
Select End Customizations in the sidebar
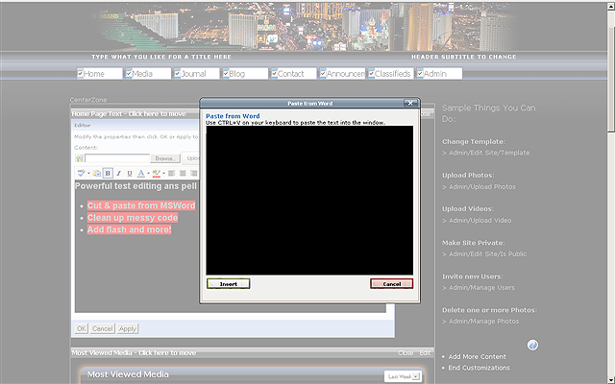[479, 368]
